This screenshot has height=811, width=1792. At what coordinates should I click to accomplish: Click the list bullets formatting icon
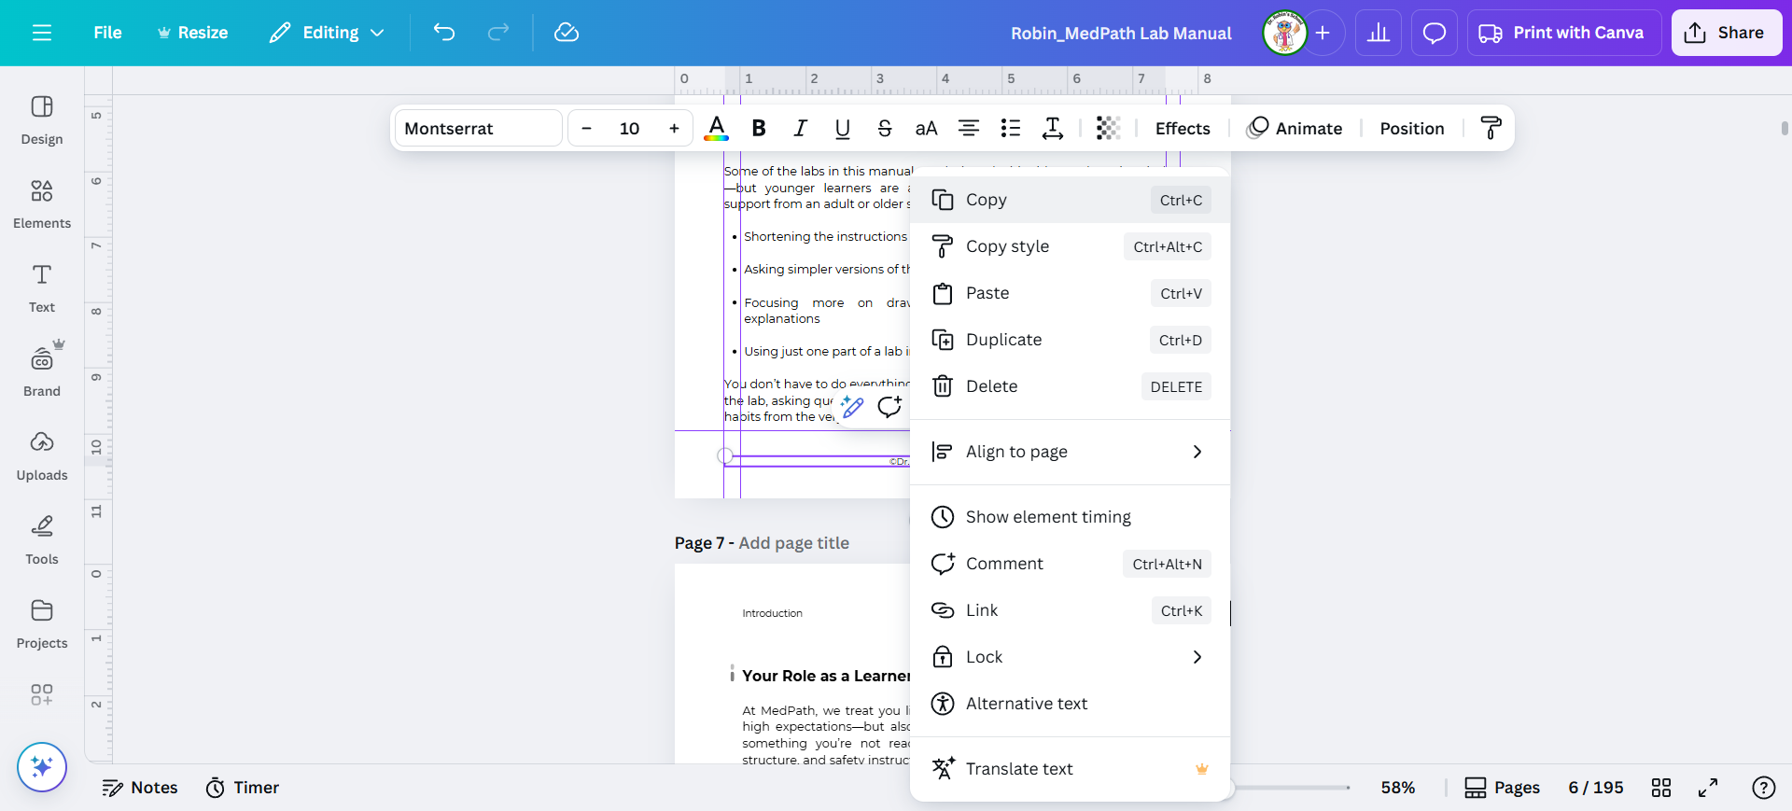[1011, 128]
